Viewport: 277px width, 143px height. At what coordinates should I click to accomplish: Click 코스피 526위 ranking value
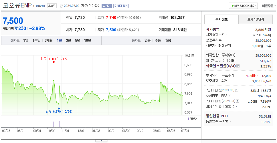click(x=262, y=35)
